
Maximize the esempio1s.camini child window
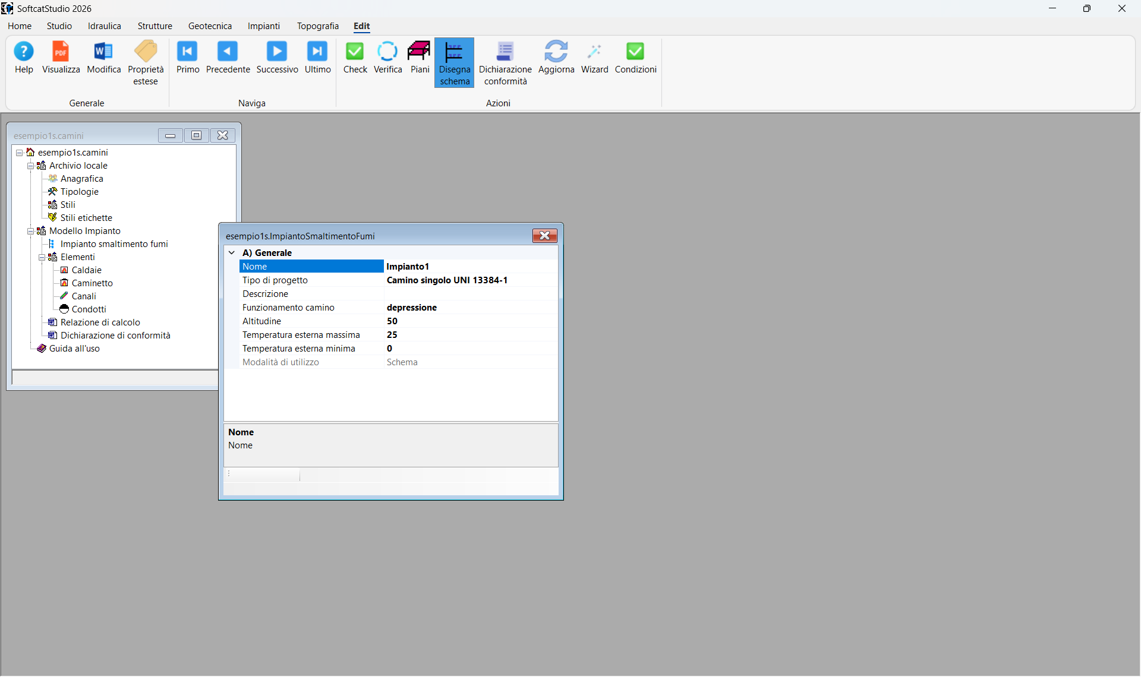tap(197, 135)
